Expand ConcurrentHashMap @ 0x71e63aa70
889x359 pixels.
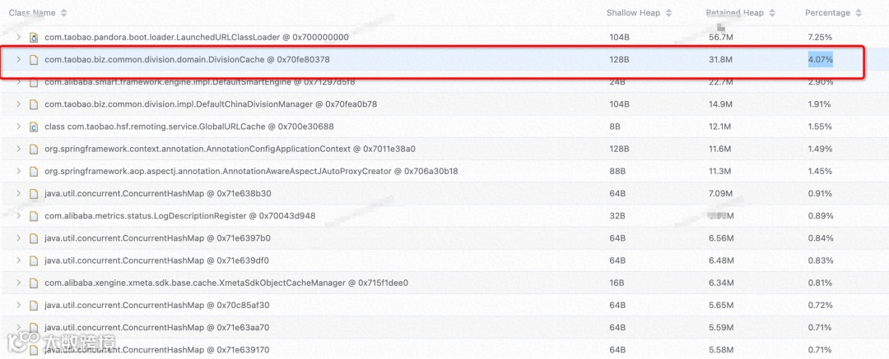point(18,327)
